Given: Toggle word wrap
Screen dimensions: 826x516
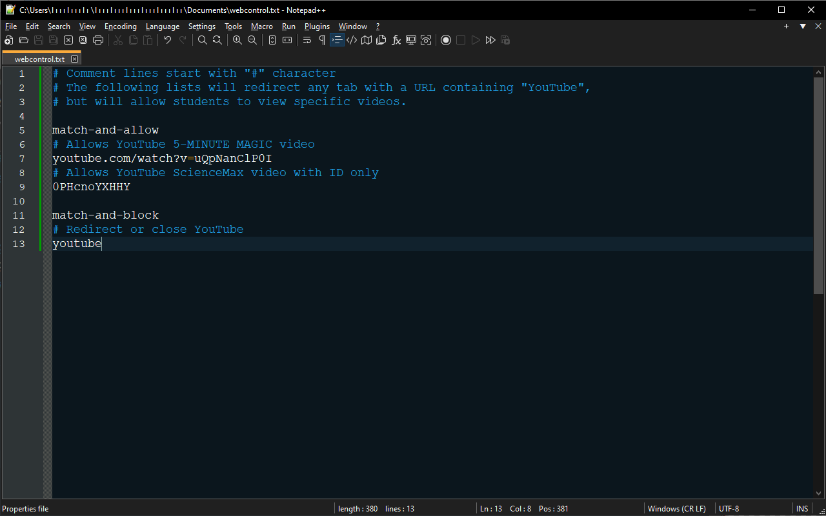Looking at the screenshot, I should (x=307, y=40).
